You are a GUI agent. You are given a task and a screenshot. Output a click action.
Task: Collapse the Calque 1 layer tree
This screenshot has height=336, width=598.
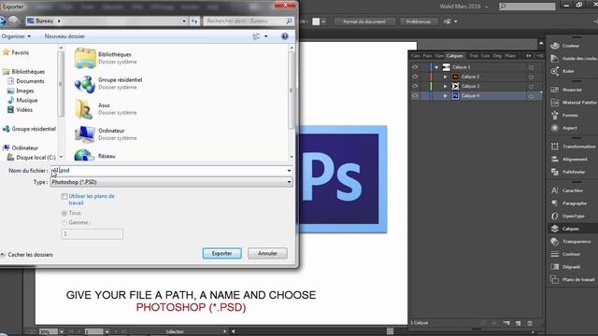click(436, 67)
